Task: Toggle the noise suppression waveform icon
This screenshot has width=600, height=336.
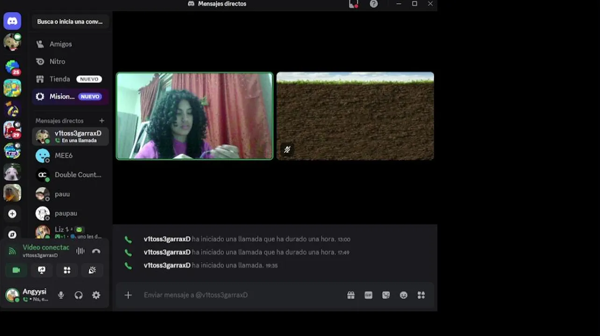Action: click(x=80, y=251)
